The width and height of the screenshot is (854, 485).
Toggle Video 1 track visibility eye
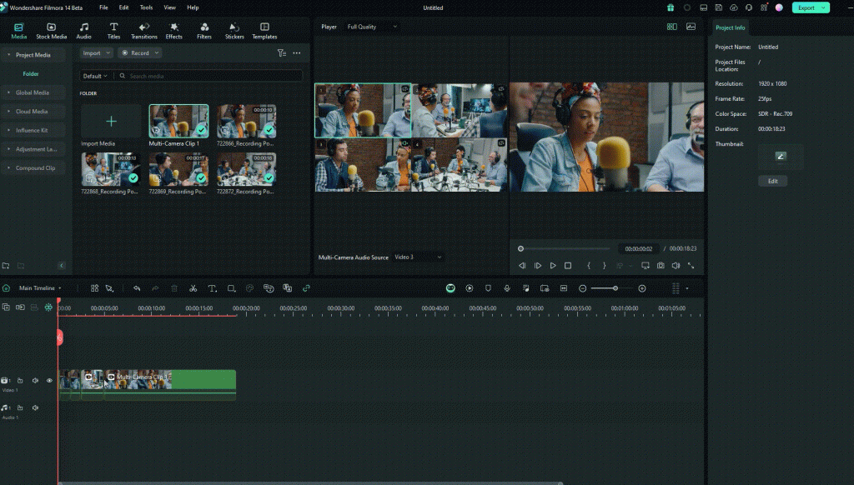(49, 381)
